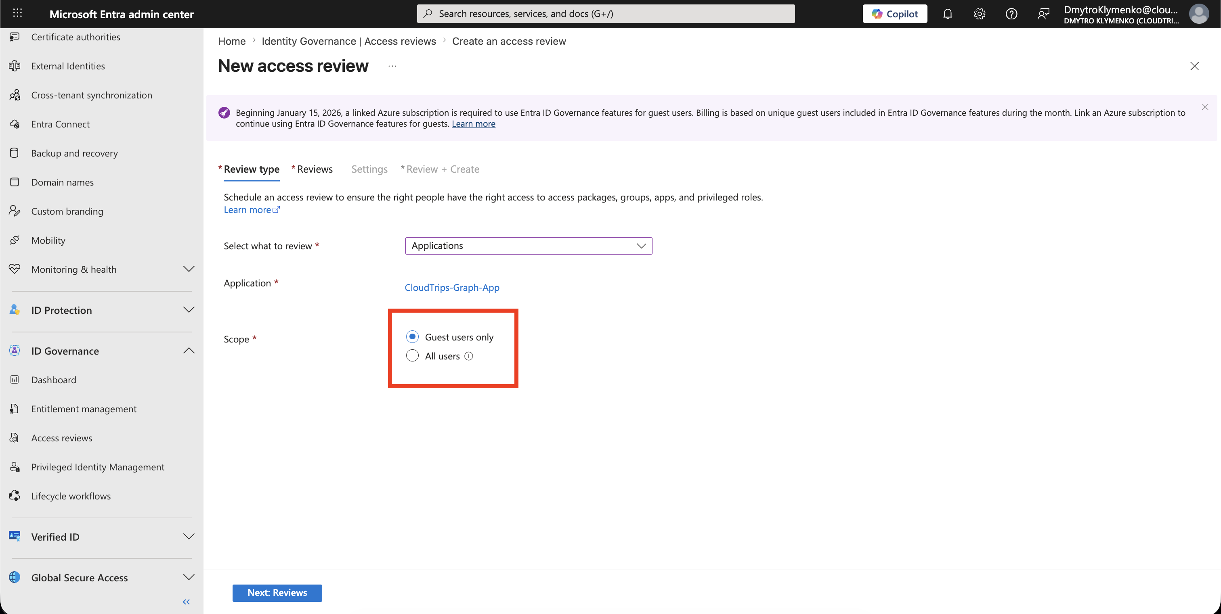Click the Lifecycle workflows icon
Viewport: 1221px width, 614px height.
15,496
